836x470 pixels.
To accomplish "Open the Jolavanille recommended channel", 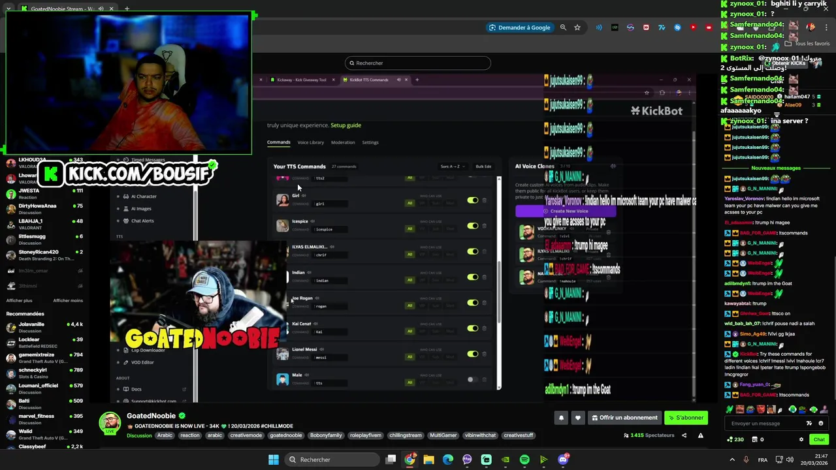I will point(44,327).
